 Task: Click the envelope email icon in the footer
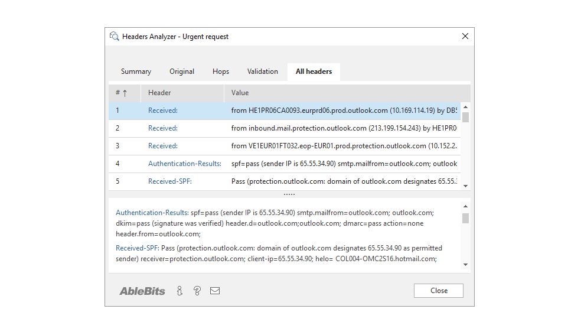[215, 291]
